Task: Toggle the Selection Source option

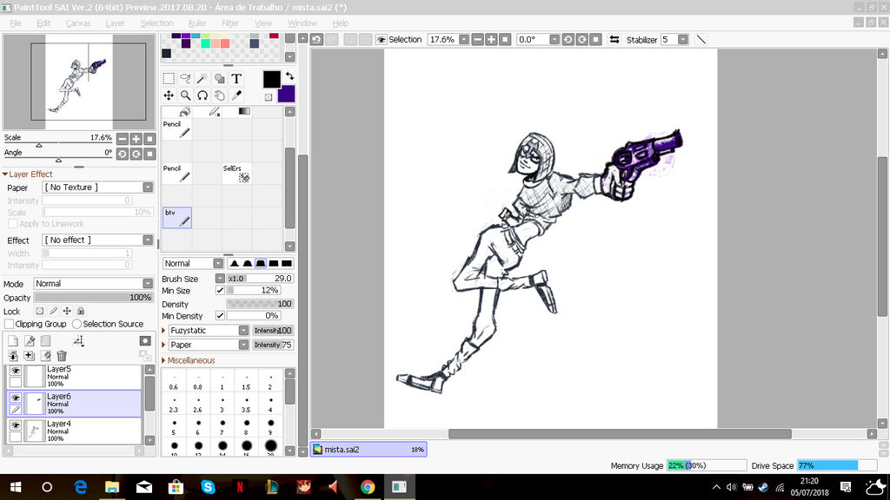Action: [76, 324]
